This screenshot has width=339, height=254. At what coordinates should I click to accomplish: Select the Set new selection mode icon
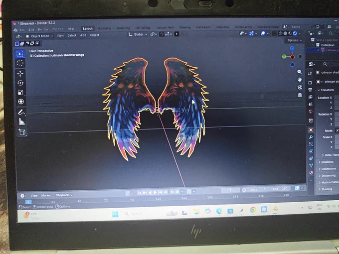17,44
